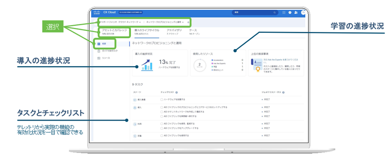Click the Ask the Experts legend entry

218,63
